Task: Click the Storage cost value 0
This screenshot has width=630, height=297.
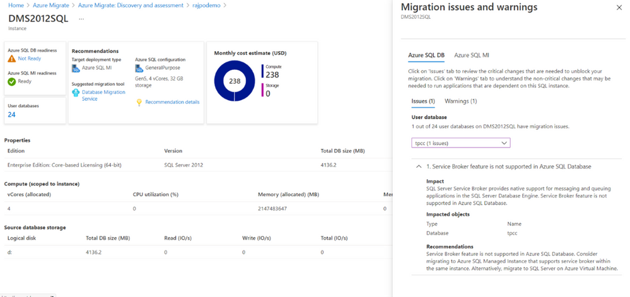Action: coord(268,93)
